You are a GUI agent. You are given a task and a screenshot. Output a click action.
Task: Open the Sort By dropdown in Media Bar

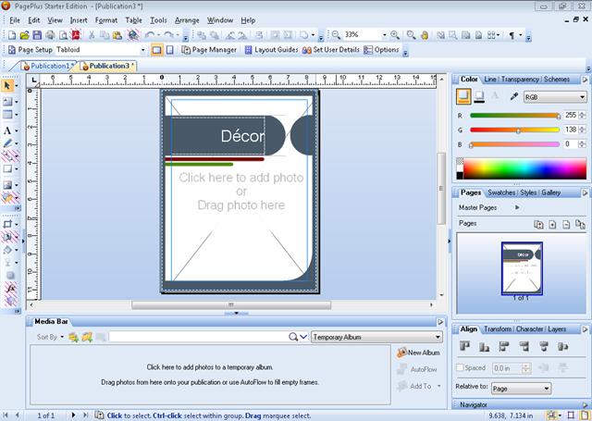[49, 337]
